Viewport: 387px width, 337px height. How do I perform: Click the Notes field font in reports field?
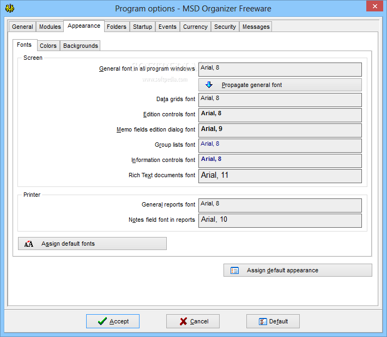pos(280,221)
